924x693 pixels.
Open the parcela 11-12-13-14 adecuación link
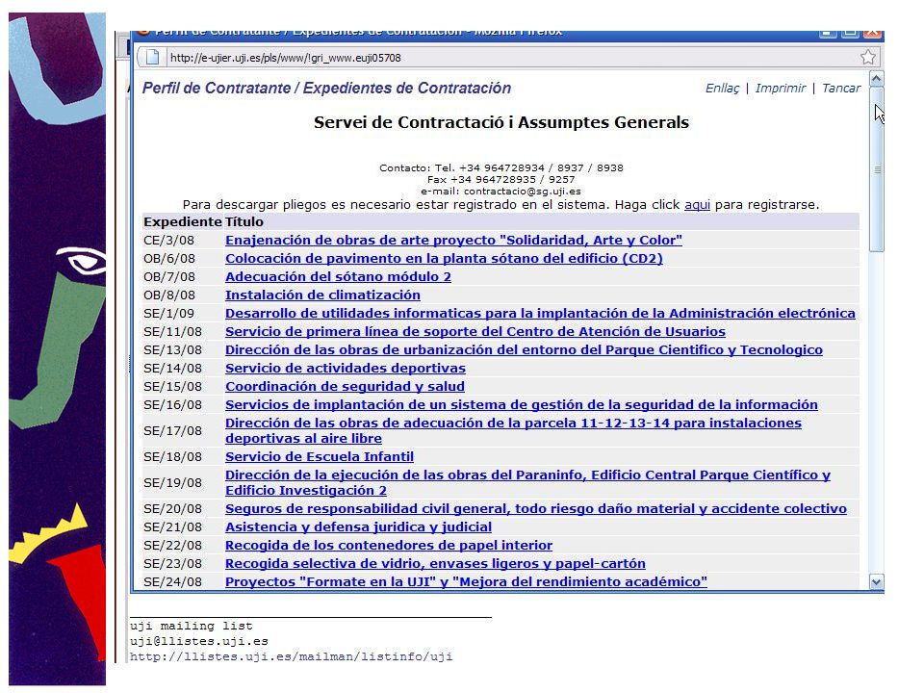pyautogui.click(x=513, y=431)
